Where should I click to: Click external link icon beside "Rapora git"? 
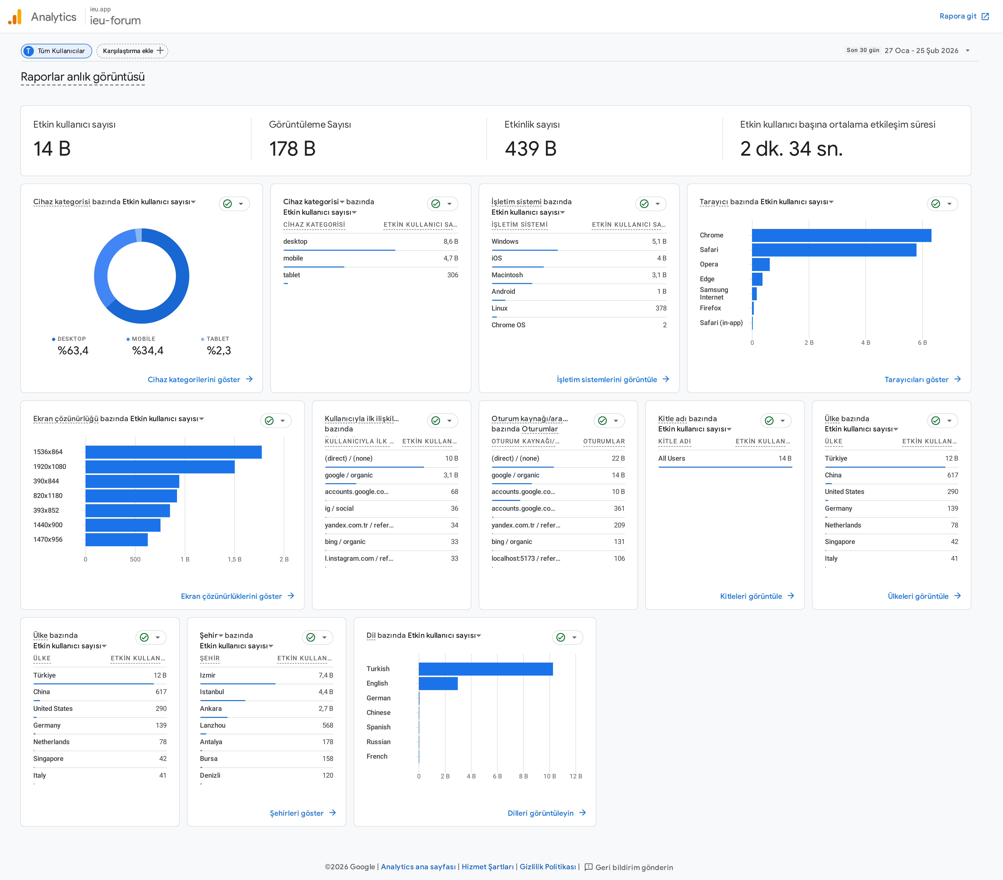[x=985, y=16]
